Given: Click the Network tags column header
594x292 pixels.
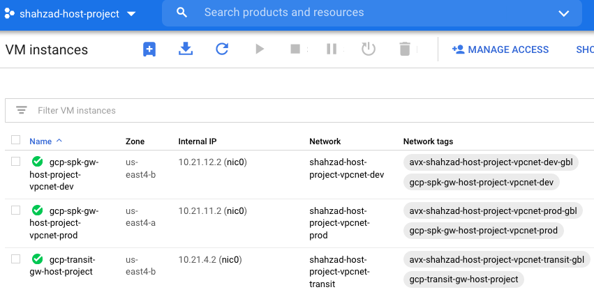Looking at the screenshot, I should 428,141.
